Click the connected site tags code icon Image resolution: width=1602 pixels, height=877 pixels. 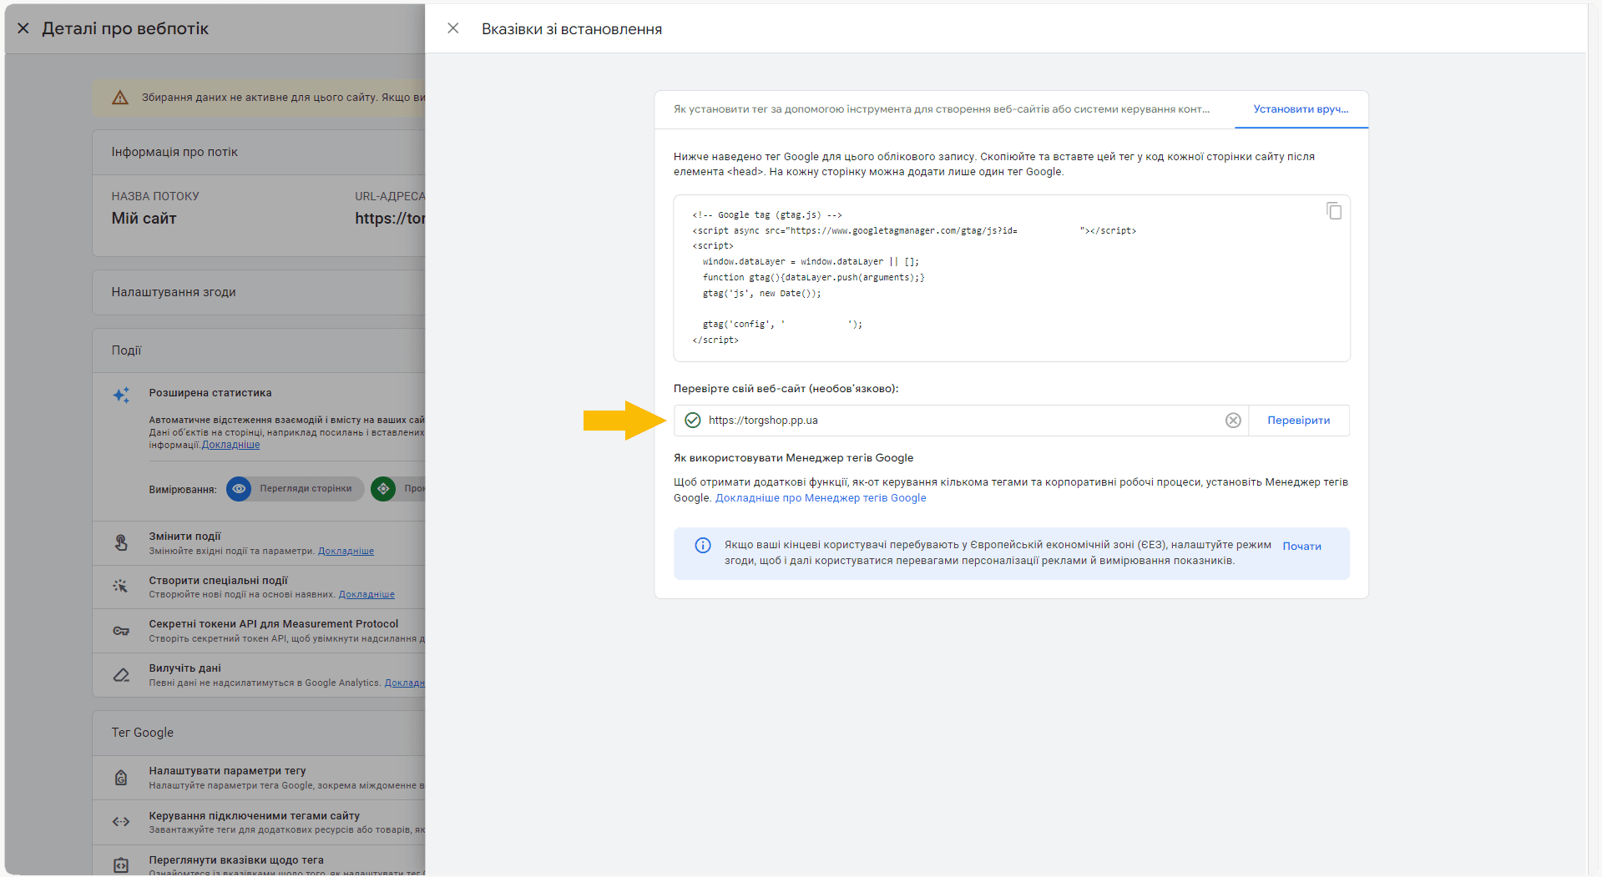[121, 822]
